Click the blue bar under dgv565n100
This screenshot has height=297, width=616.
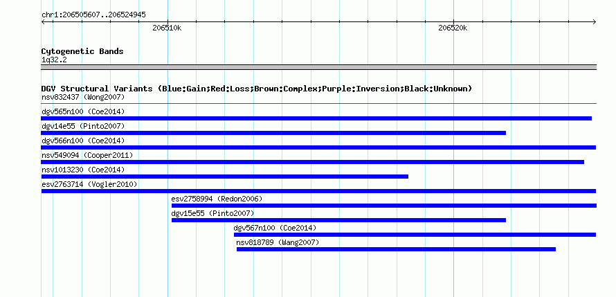coord(316,118)
